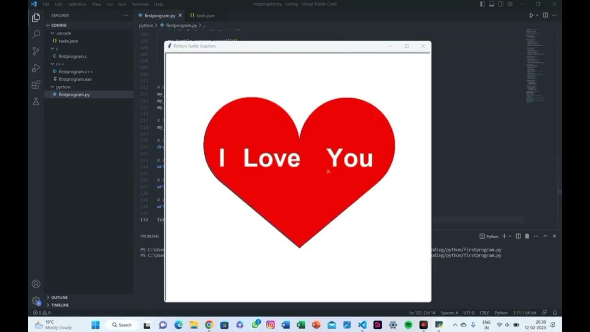Toggle the Panel layout
The width and height of the screenshot is (590, 332).
coord(491,4)
